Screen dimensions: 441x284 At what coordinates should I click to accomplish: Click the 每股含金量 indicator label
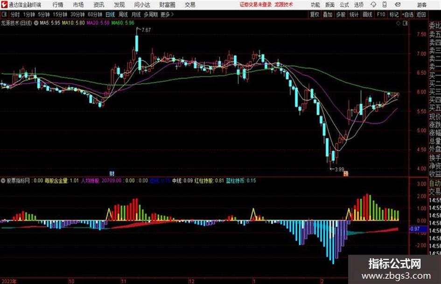[62, 181]
